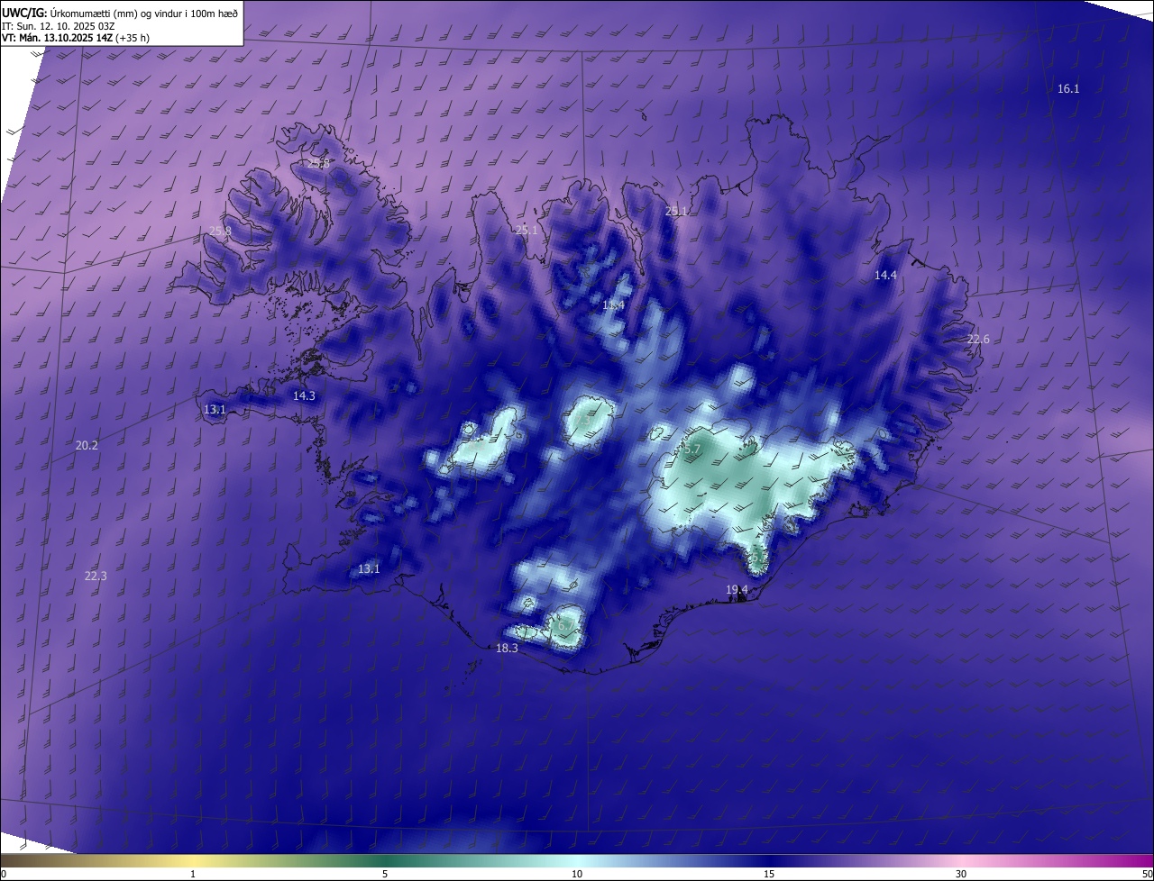Click the 5.7 value on the glacier

point(691,448)
